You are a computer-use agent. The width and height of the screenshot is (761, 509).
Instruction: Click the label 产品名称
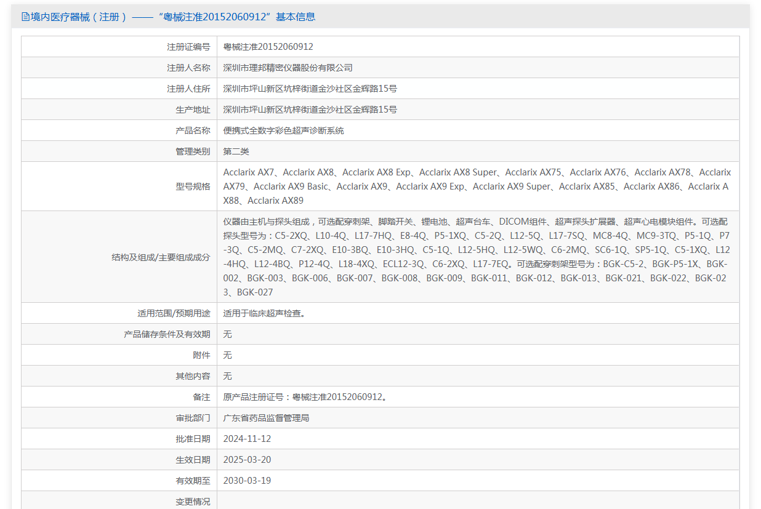(193, 130)
